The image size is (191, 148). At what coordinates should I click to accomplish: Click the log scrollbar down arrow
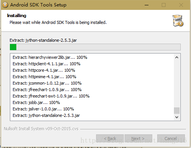click(177, 117)
